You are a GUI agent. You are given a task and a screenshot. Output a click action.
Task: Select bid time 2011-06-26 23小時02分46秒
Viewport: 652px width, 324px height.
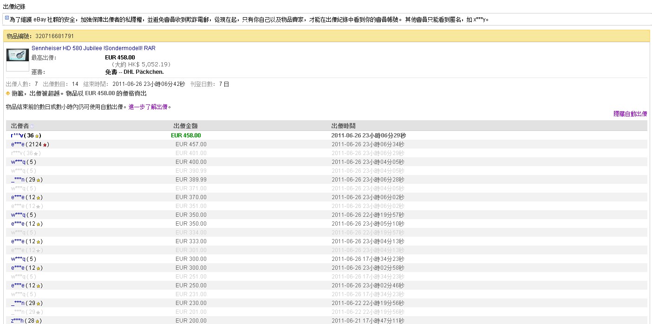368,285
